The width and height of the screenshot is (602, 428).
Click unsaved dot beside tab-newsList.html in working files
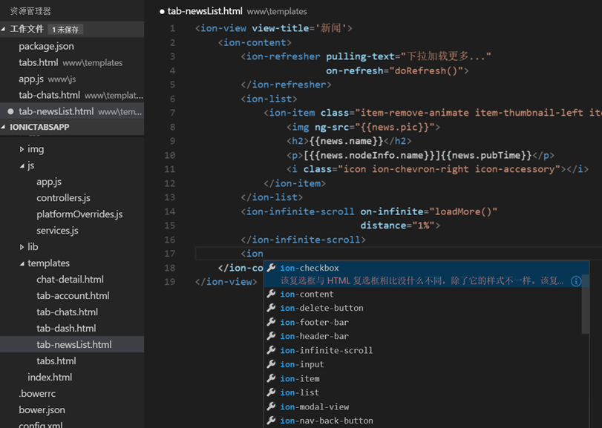10,111
